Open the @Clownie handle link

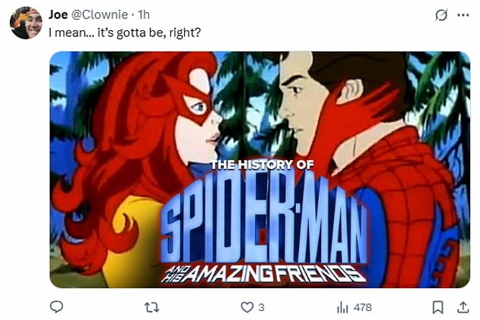101,14
